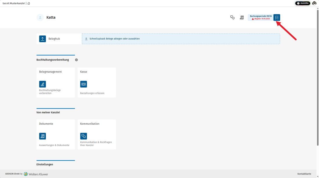Click the upload icon next to Katta
Viewport: 319px width, 178px height.
pos(40,17)
